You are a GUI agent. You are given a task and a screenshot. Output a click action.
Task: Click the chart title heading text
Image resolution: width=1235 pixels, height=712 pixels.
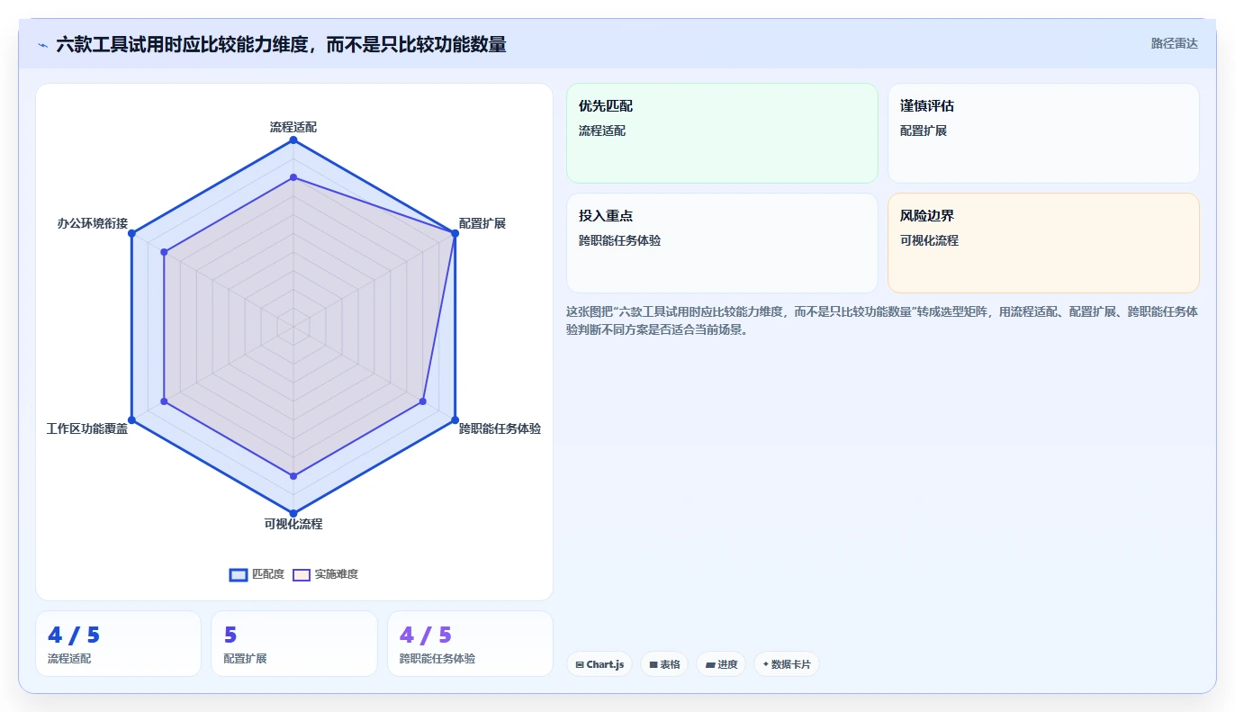pyautogui.click(x=281, y=44)
